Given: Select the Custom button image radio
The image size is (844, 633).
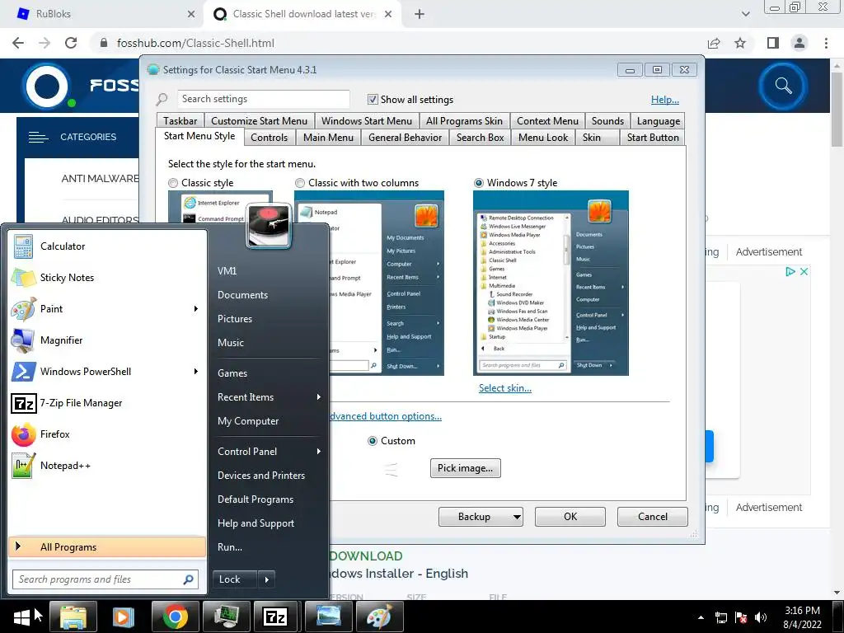Looking at the screenshot, I should (x=372, y=441).
